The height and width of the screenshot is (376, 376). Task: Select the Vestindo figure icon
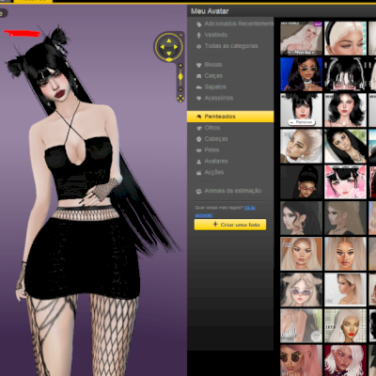pos(198,35)
